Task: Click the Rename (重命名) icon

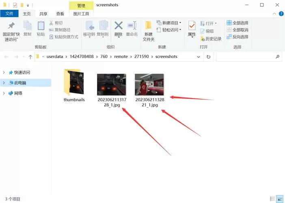Action: [132, 26]
